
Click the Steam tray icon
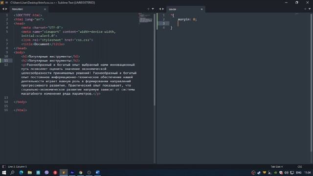(x=259, y=173)
